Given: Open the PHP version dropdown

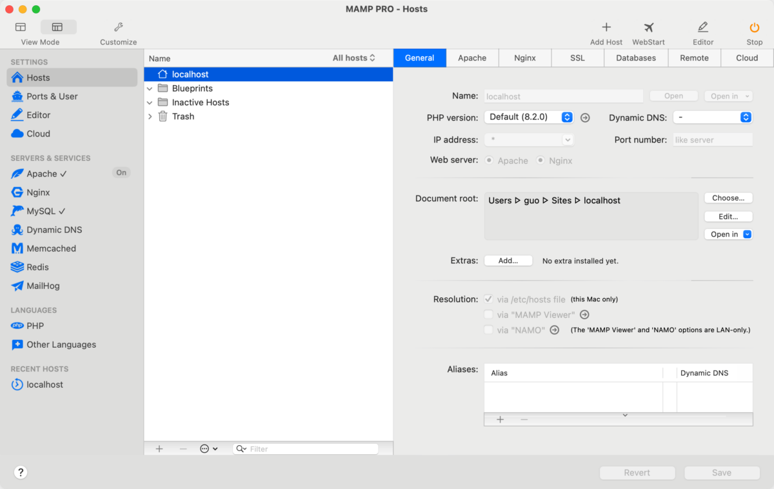Looking at the screenshot, I should 528,117.
